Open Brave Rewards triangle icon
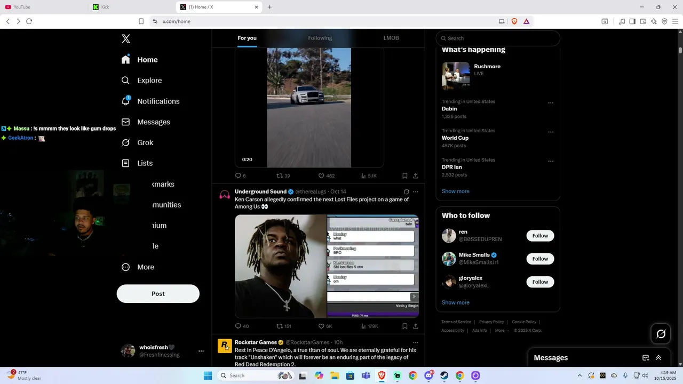 coord(526,21)
